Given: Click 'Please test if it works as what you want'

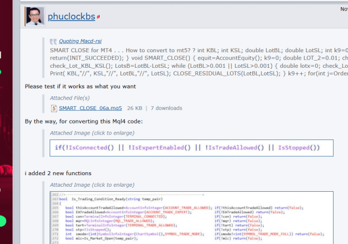Looking at the screenshot, I should [x=80, y=87].
